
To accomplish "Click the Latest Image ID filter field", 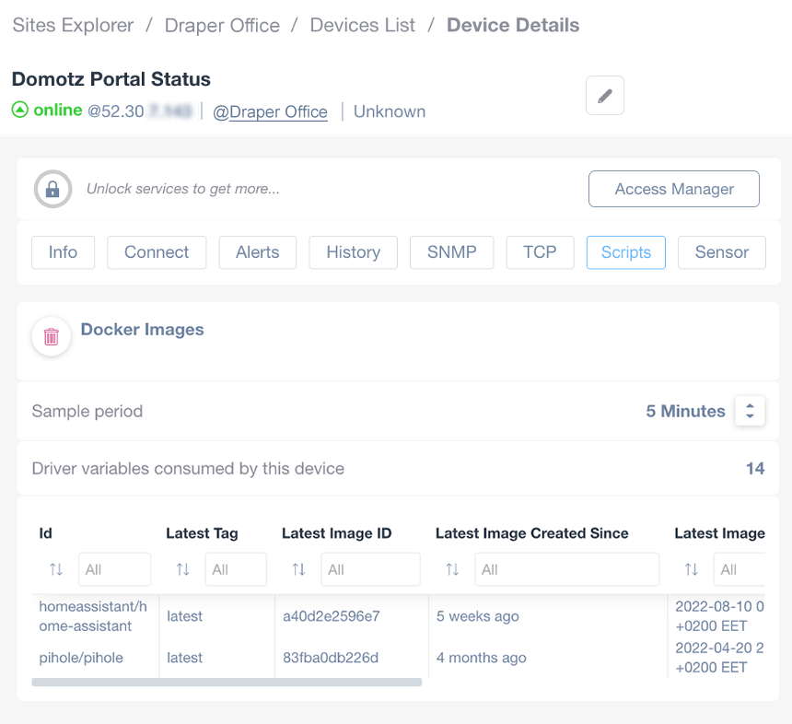I will tap(371, 569).
